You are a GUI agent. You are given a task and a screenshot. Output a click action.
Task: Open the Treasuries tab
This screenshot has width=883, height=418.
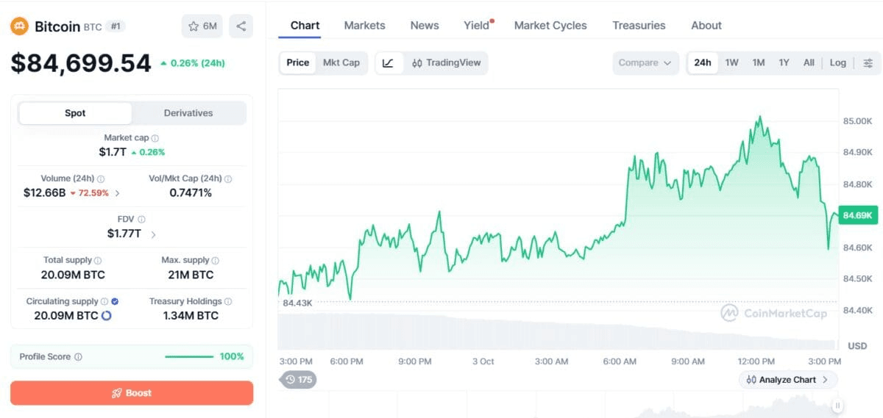639,26
